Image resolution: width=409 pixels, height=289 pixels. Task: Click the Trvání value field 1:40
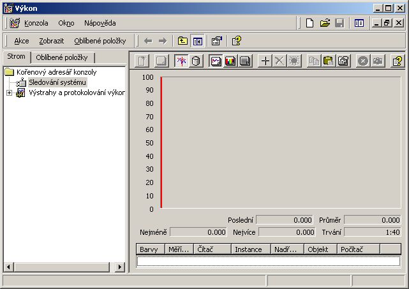pyautogui.click(x=372, y=232)
